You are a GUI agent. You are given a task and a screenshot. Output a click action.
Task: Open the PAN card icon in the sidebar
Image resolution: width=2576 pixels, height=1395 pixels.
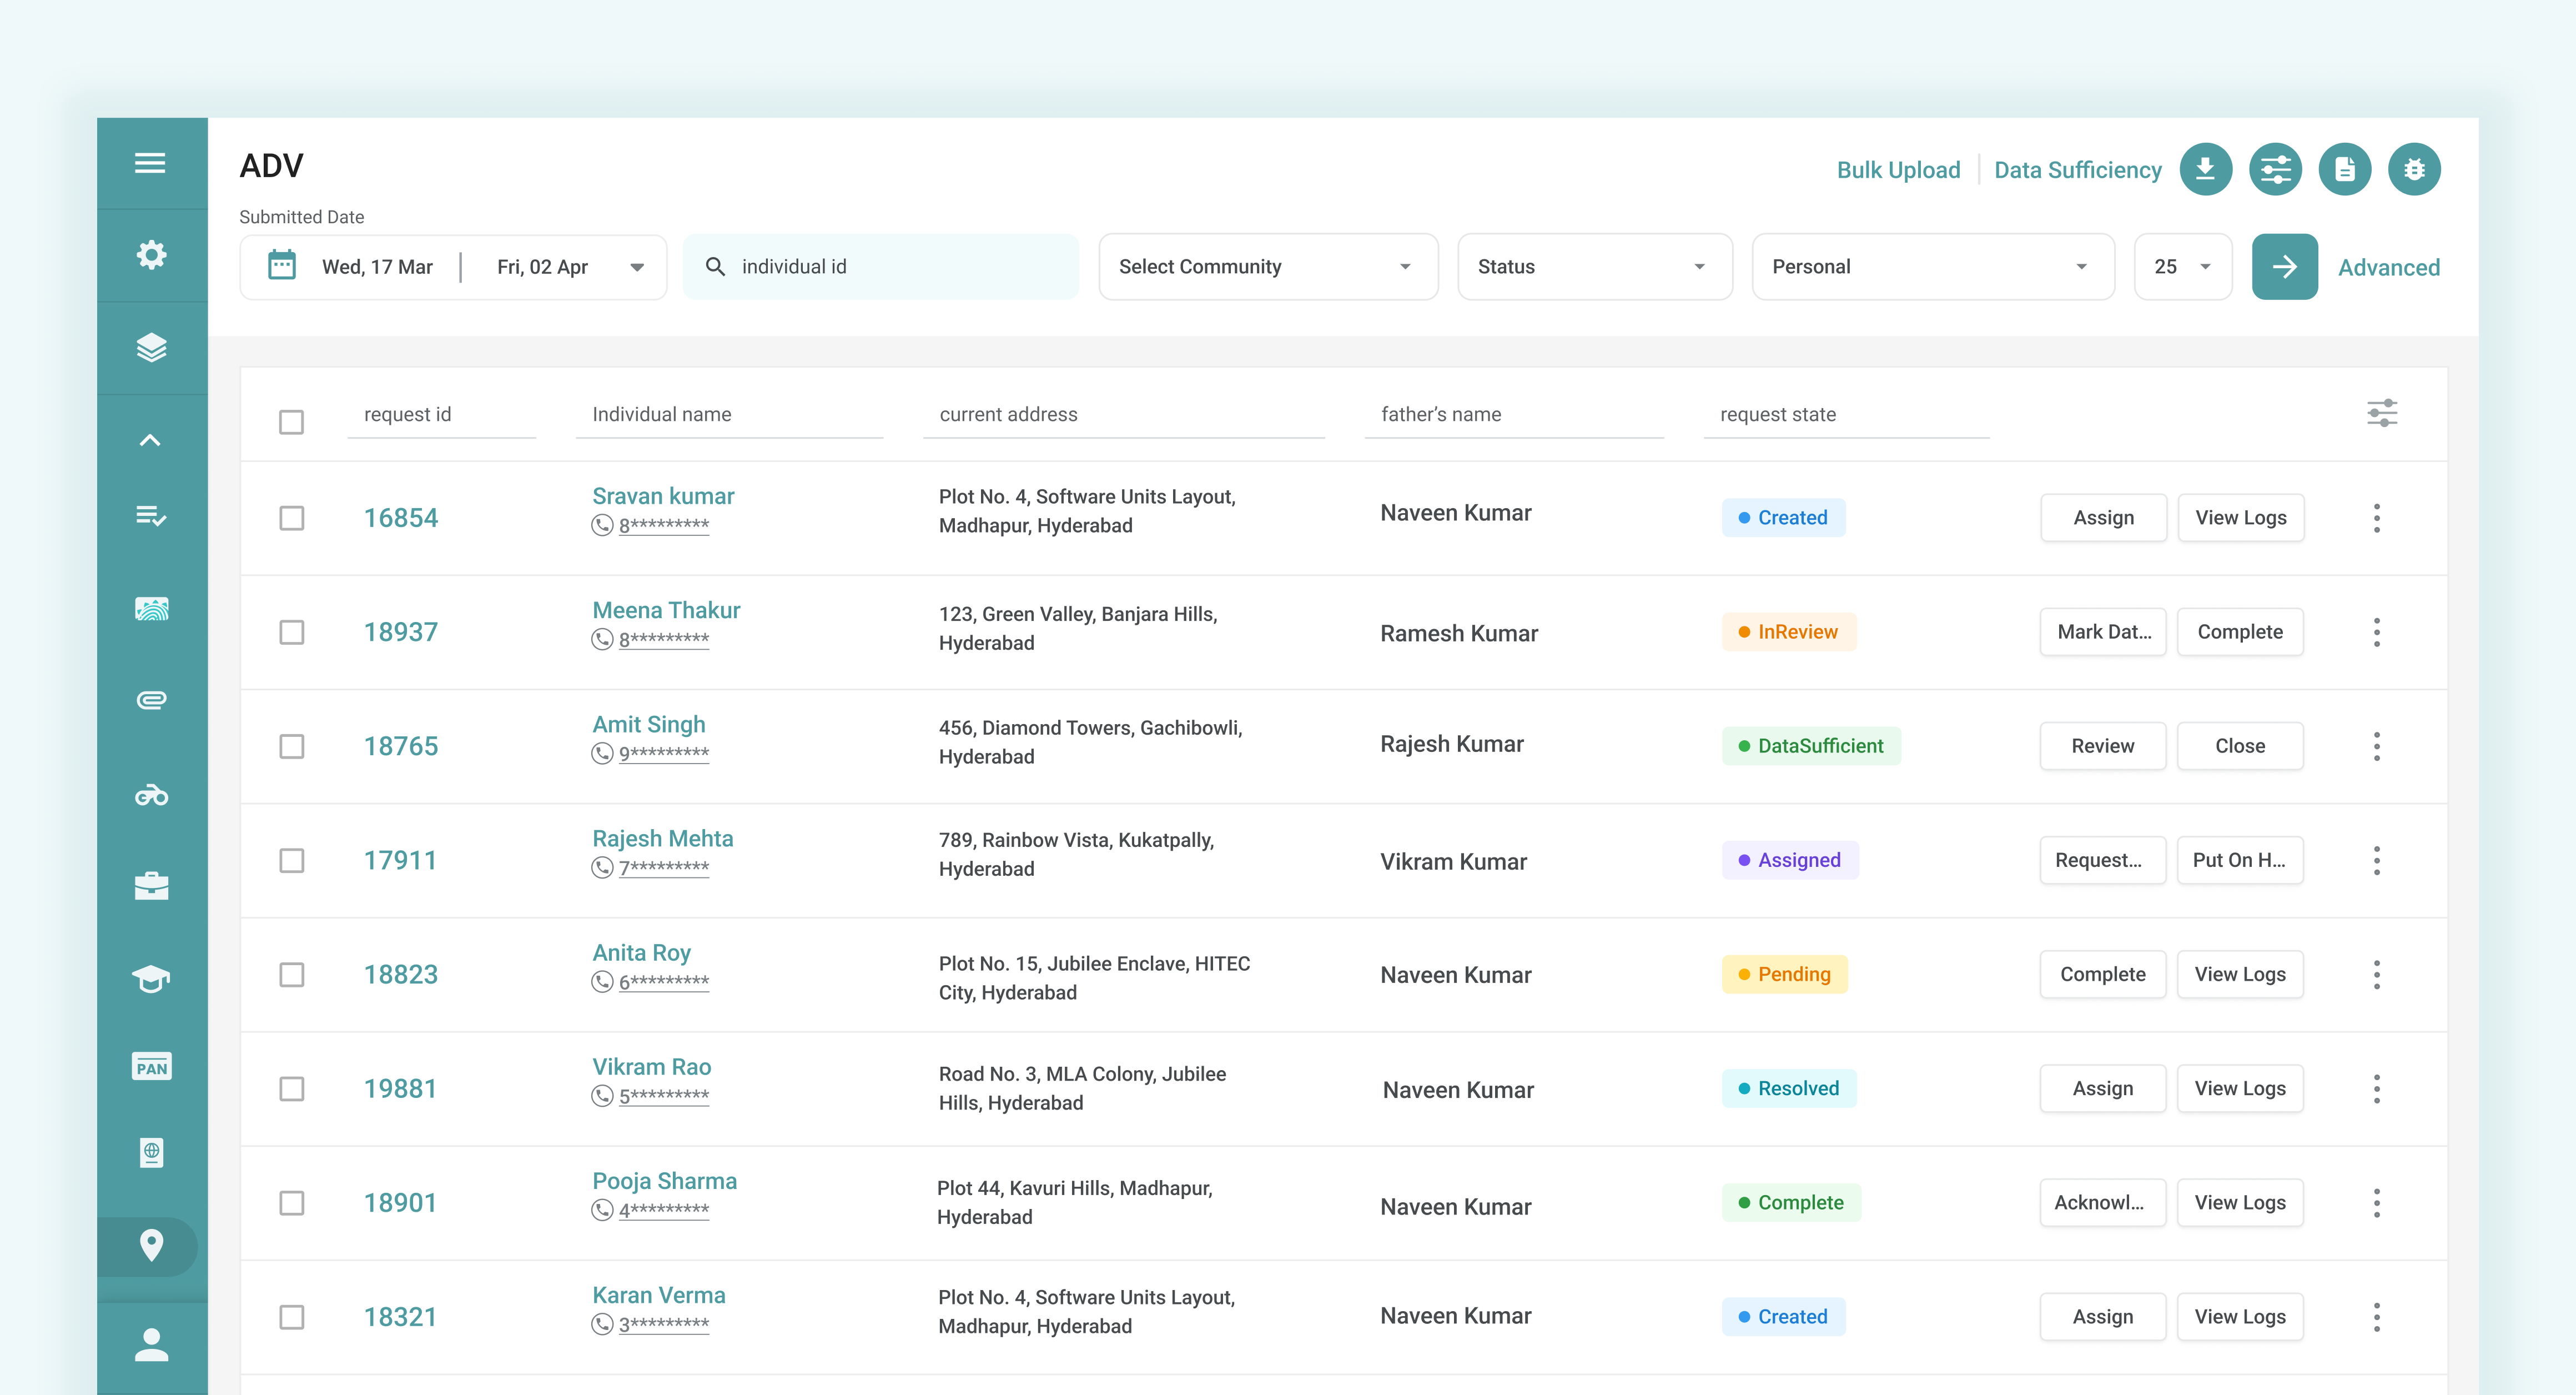[x=152, y=1066]
